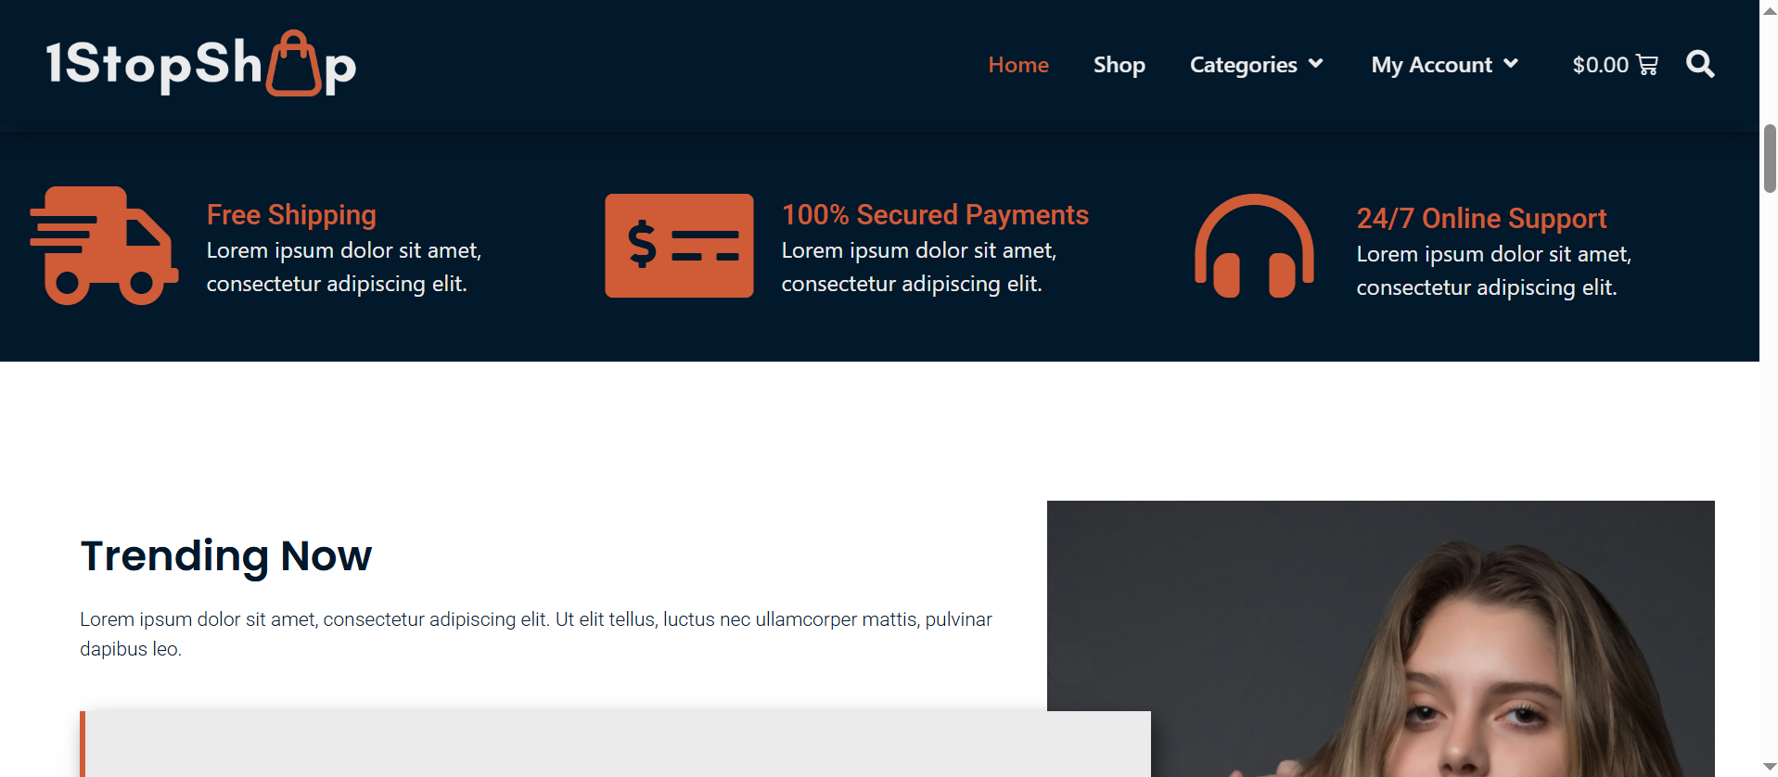This screenshot has width=1778, height=777.
Task: Click the shopping cart icon
Action: click(1647, 65)
